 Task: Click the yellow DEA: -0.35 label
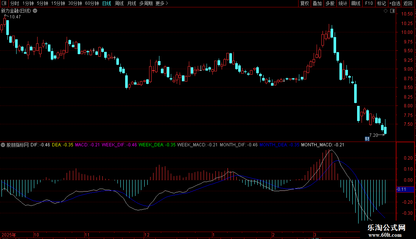click(x=63, y=145)
